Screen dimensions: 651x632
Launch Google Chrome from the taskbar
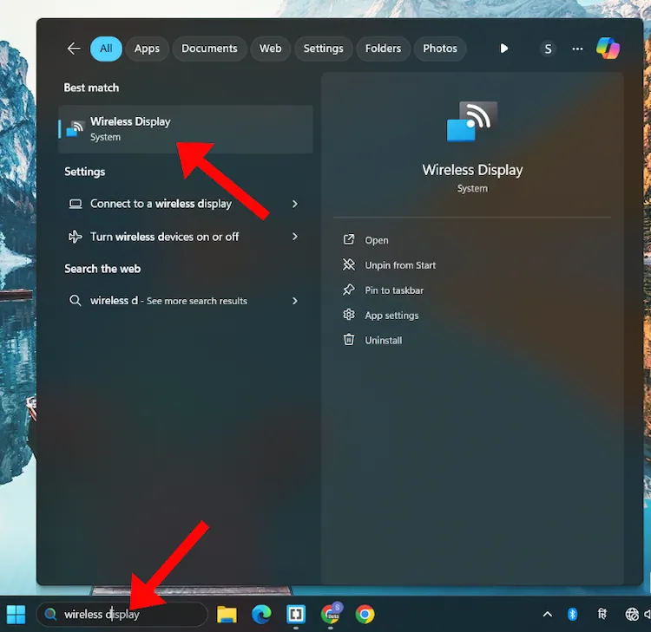(x=365, y=614)
